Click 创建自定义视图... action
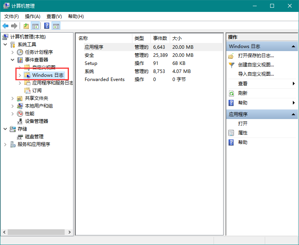The width and height of the screenshot is (299, 245). (256, 65)
